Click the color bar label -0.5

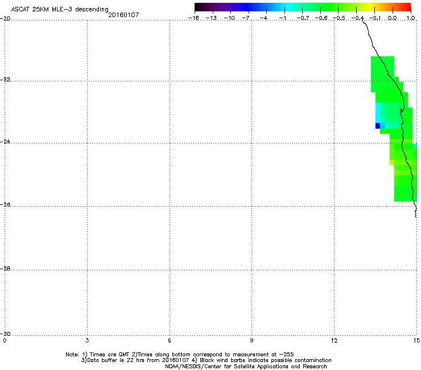pyautogui.click(x=339, y=18)
